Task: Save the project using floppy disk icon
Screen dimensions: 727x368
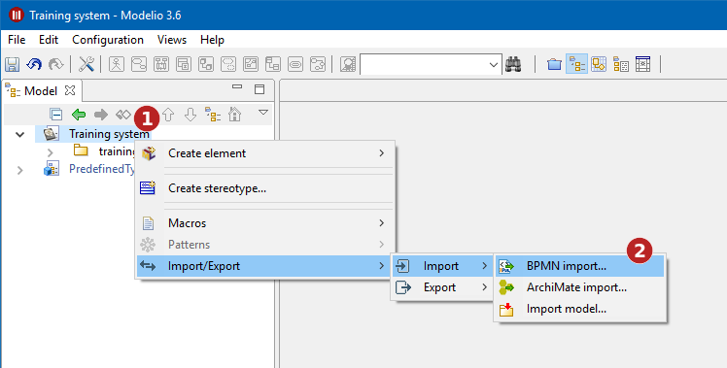Action: pyautogui.click(x=12, y=64)
